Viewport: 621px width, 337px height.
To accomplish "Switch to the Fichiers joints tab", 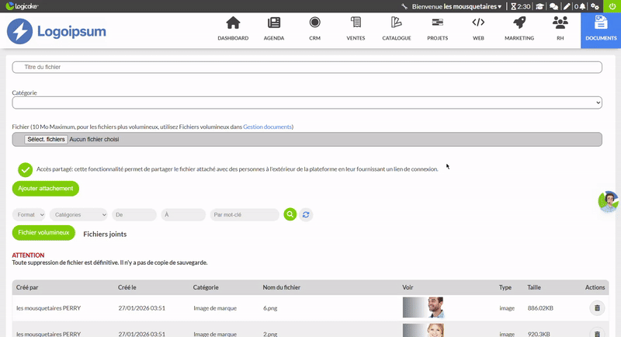I will [105, 234].
